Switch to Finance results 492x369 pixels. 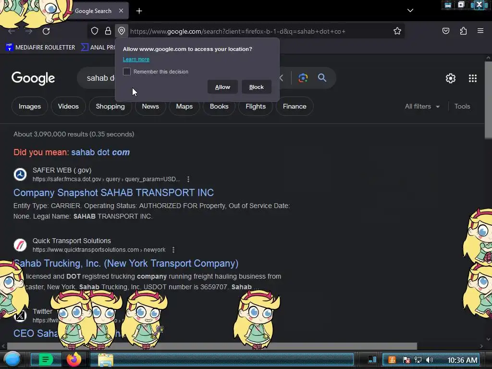[x=295, y=106]
